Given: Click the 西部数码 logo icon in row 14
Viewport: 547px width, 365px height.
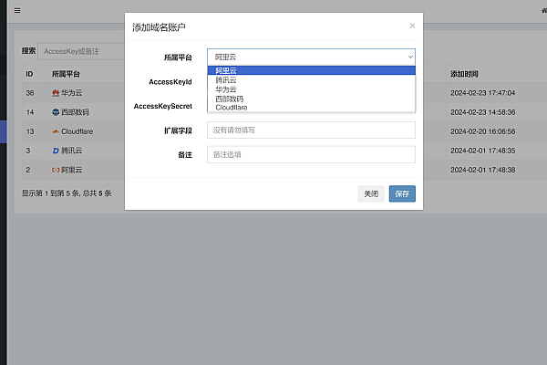Looking at the screenshot, I should pos(56,112).
